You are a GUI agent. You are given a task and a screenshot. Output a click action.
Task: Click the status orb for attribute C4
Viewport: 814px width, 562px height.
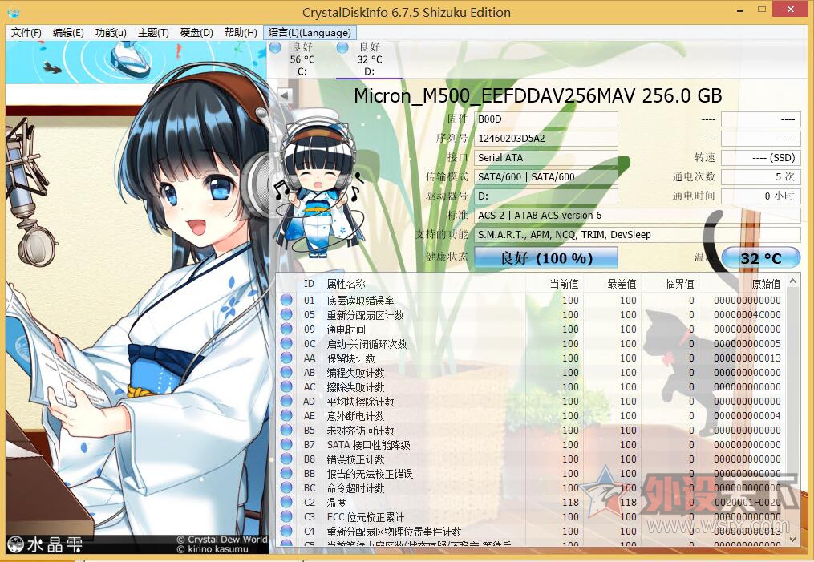[x=286, y=532]
